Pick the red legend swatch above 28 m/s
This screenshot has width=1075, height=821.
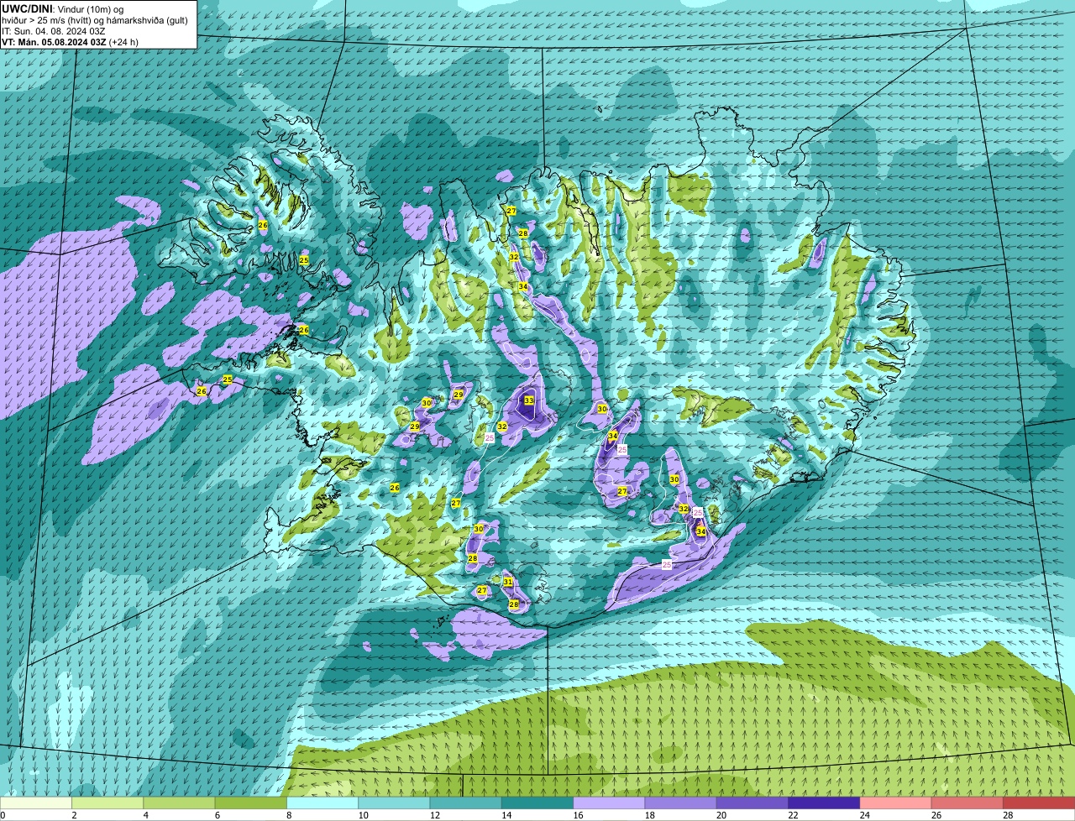[1039, 803]
